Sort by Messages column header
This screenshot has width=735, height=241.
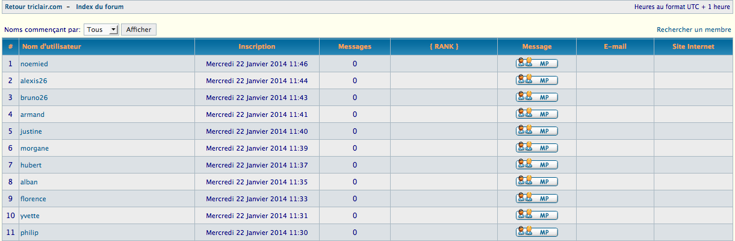point(355,46)
